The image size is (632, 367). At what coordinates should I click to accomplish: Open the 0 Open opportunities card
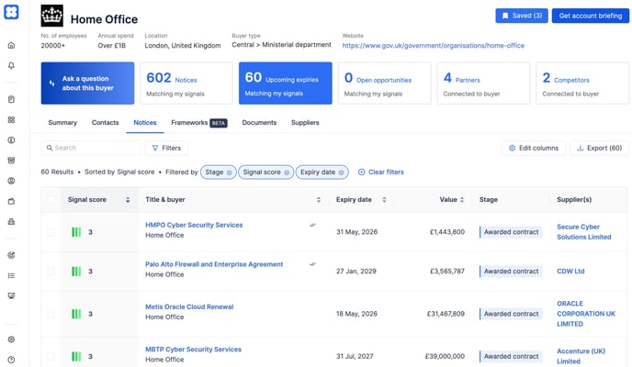click(x=384, y=83)
